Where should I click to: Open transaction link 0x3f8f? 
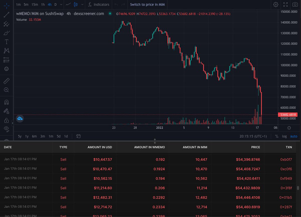286,188
